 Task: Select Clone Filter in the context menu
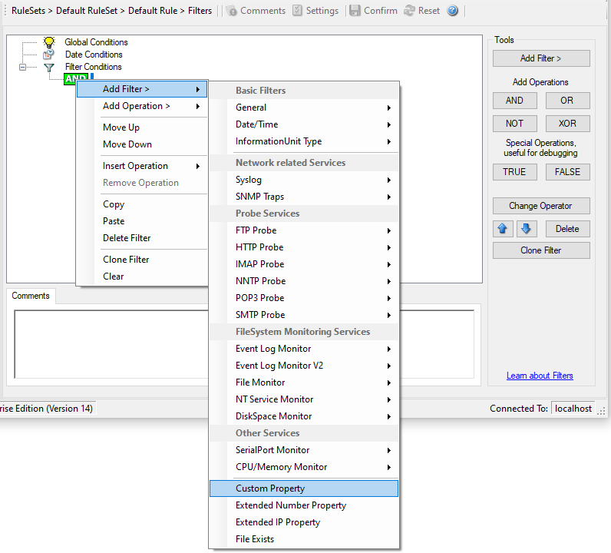(126, 260)
